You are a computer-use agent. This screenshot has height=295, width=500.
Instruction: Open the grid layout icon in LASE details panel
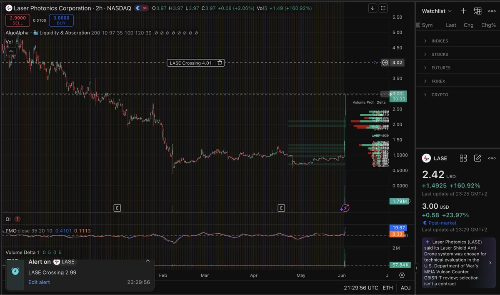point(463,158)
